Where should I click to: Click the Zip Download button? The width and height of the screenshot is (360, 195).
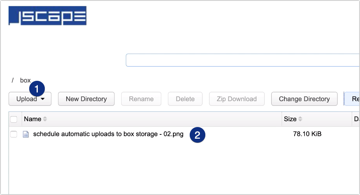[236, 99]
